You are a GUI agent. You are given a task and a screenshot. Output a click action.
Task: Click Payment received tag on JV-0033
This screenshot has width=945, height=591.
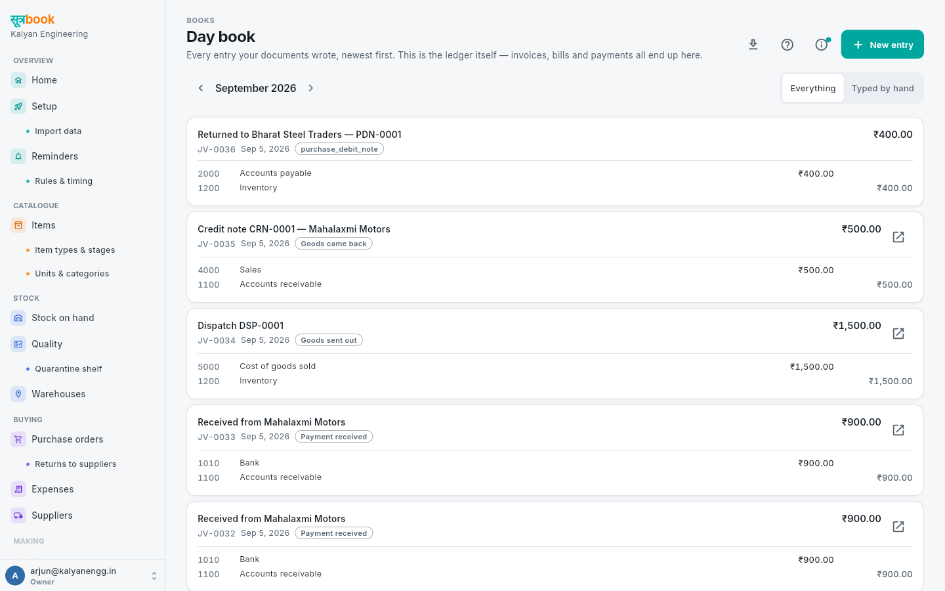pyautogui.click(x=334, y=437)
